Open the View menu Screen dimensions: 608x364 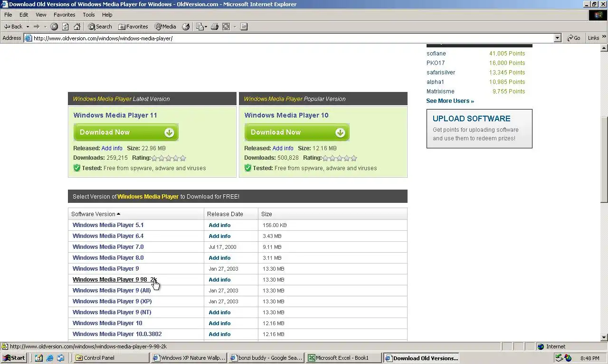click(41, 15)
